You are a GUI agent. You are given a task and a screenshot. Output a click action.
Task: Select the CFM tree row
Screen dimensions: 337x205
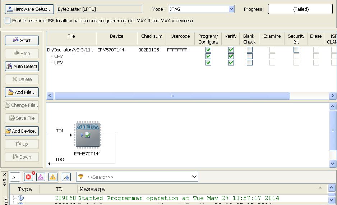tap(59, 56)
